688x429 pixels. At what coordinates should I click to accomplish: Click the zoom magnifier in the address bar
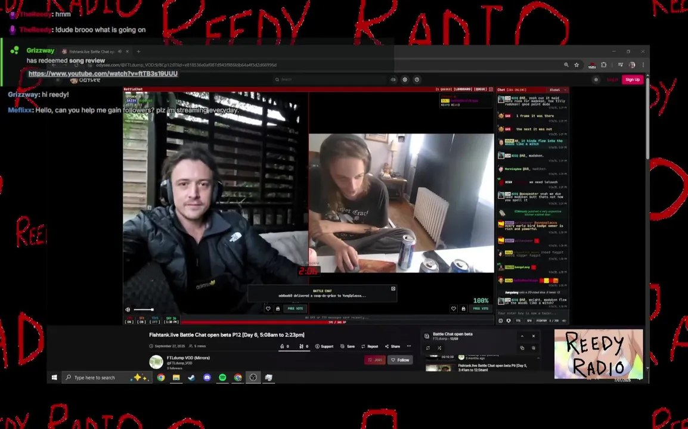point(566,65)
